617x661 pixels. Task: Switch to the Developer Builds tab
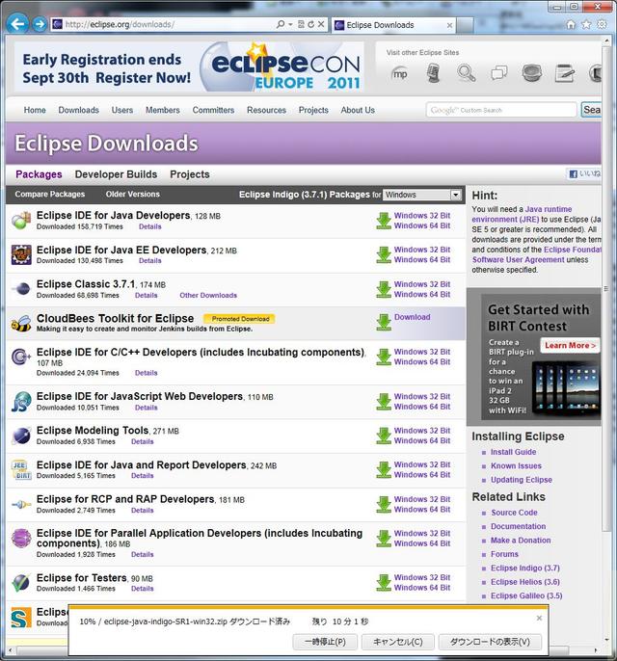tap(116, 174)
